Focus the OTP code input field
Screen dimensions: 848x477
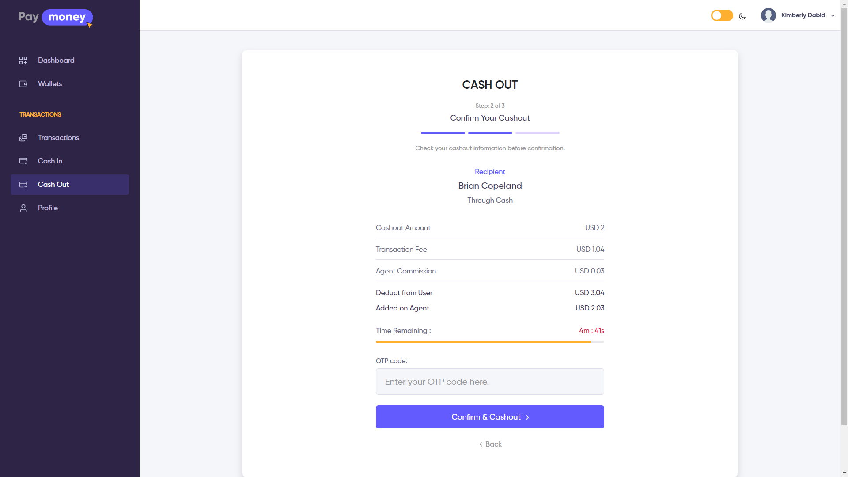(490, 381)
